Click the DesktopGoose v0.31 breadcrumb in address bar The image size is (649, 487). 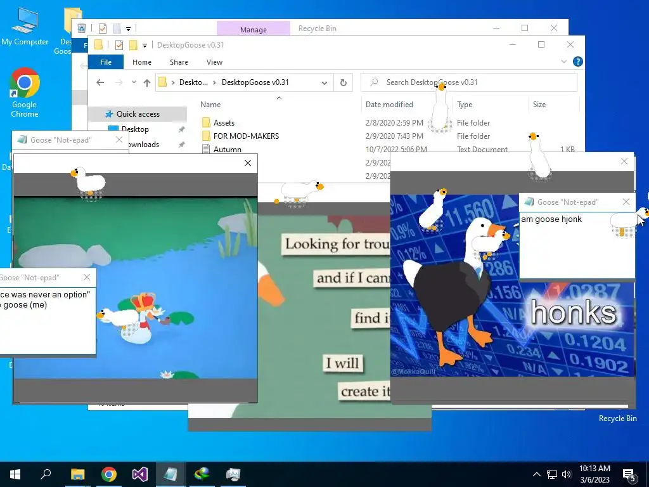coord(255,82)
